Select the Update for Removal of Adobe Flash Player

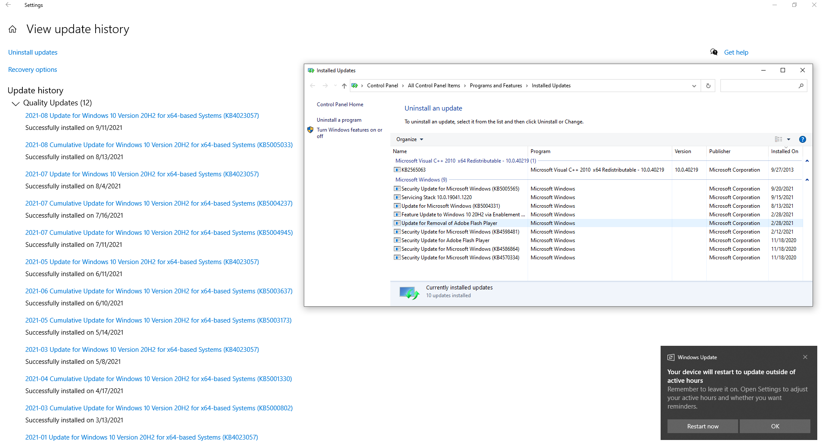click(449, 223)
